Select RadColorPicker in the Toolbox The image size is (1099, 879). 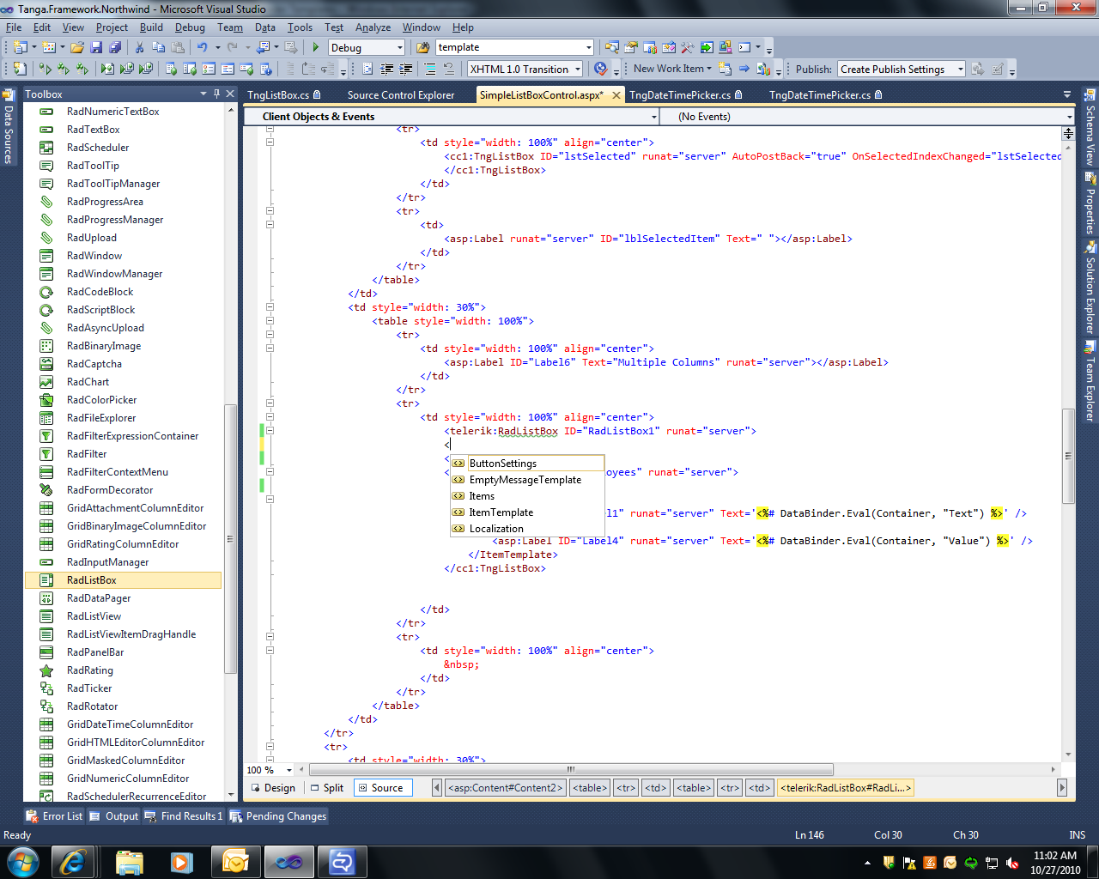tap(101, 400)
